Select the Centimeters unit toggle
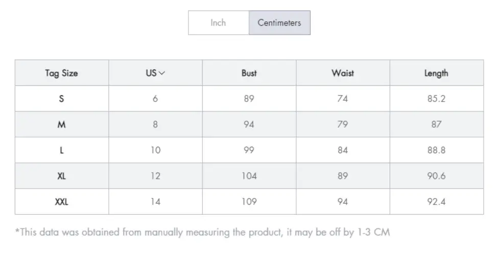 click(x=279, y=22)
